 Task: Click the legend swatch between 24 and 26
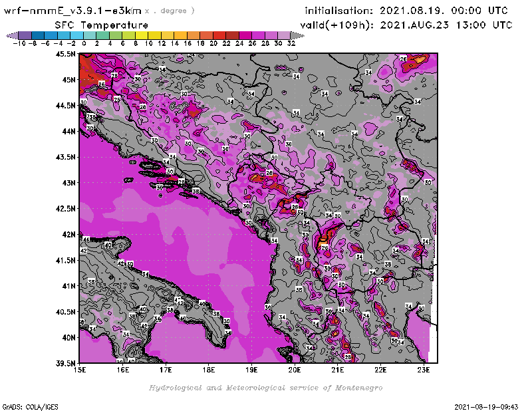click(245, 35)
